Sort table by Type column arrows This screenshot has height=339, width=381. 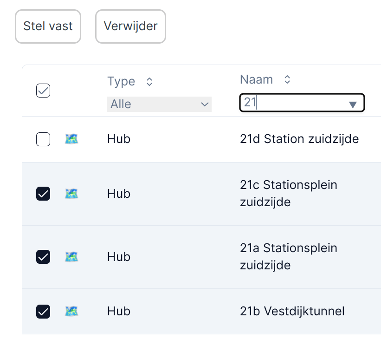(x=149, y=82)
